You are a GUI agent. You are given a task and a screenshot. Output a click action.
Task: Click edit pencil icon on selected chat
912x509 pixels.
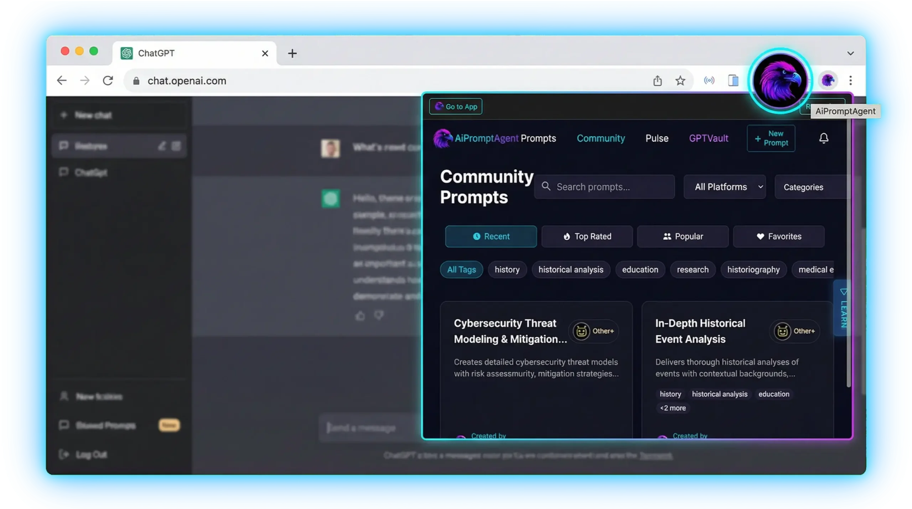coord(162,146)
